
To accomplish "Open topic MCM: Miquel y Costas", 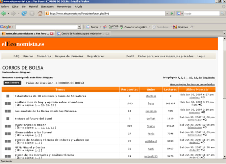I will [x=30, y=147].
